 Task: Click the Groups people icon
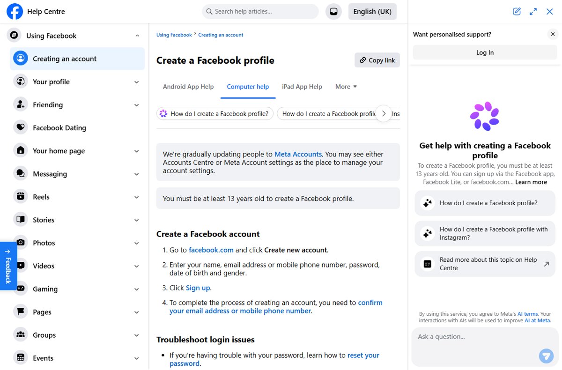[21, 335]
